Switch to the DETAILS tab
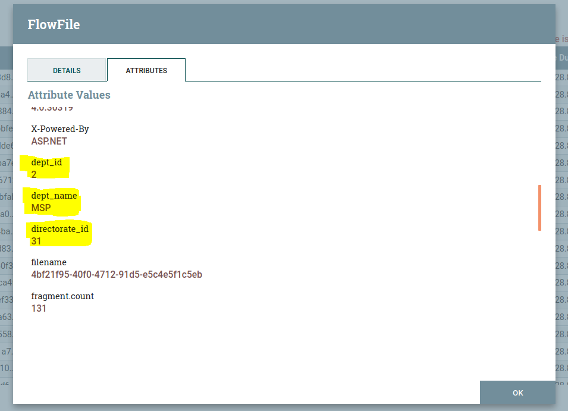This screenshot has height=411, width=568. [67, 70]
